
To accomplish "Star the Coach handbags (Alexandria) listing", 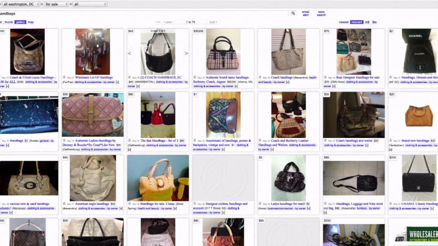I will (260, 77).
